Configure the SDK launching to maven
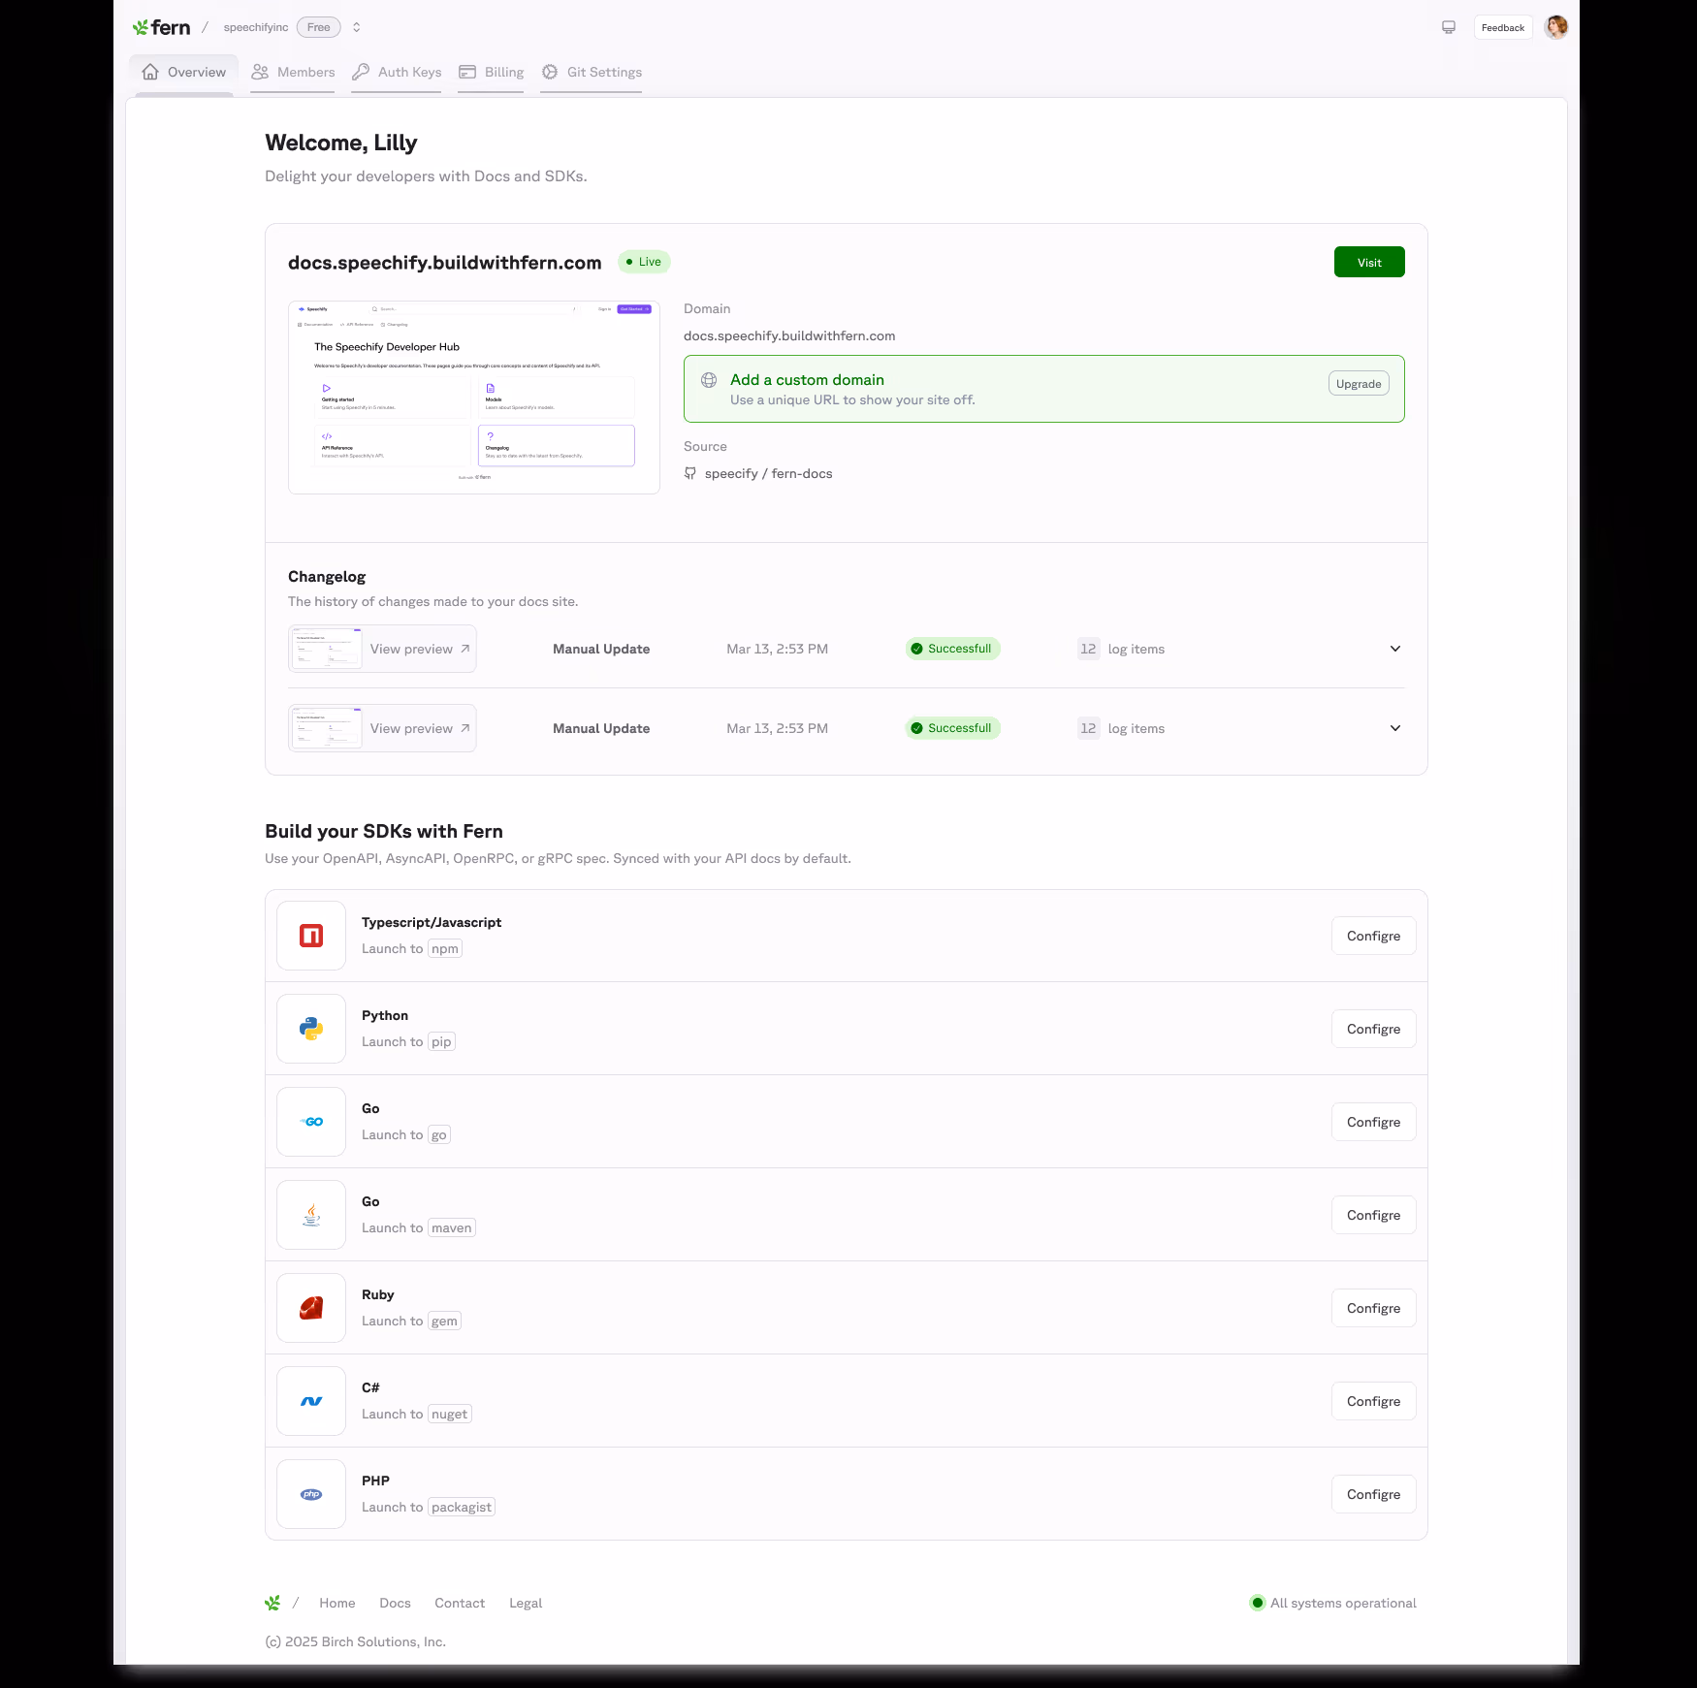Screen dimensions: 1697x1688 click(x=1373, y=1215)
